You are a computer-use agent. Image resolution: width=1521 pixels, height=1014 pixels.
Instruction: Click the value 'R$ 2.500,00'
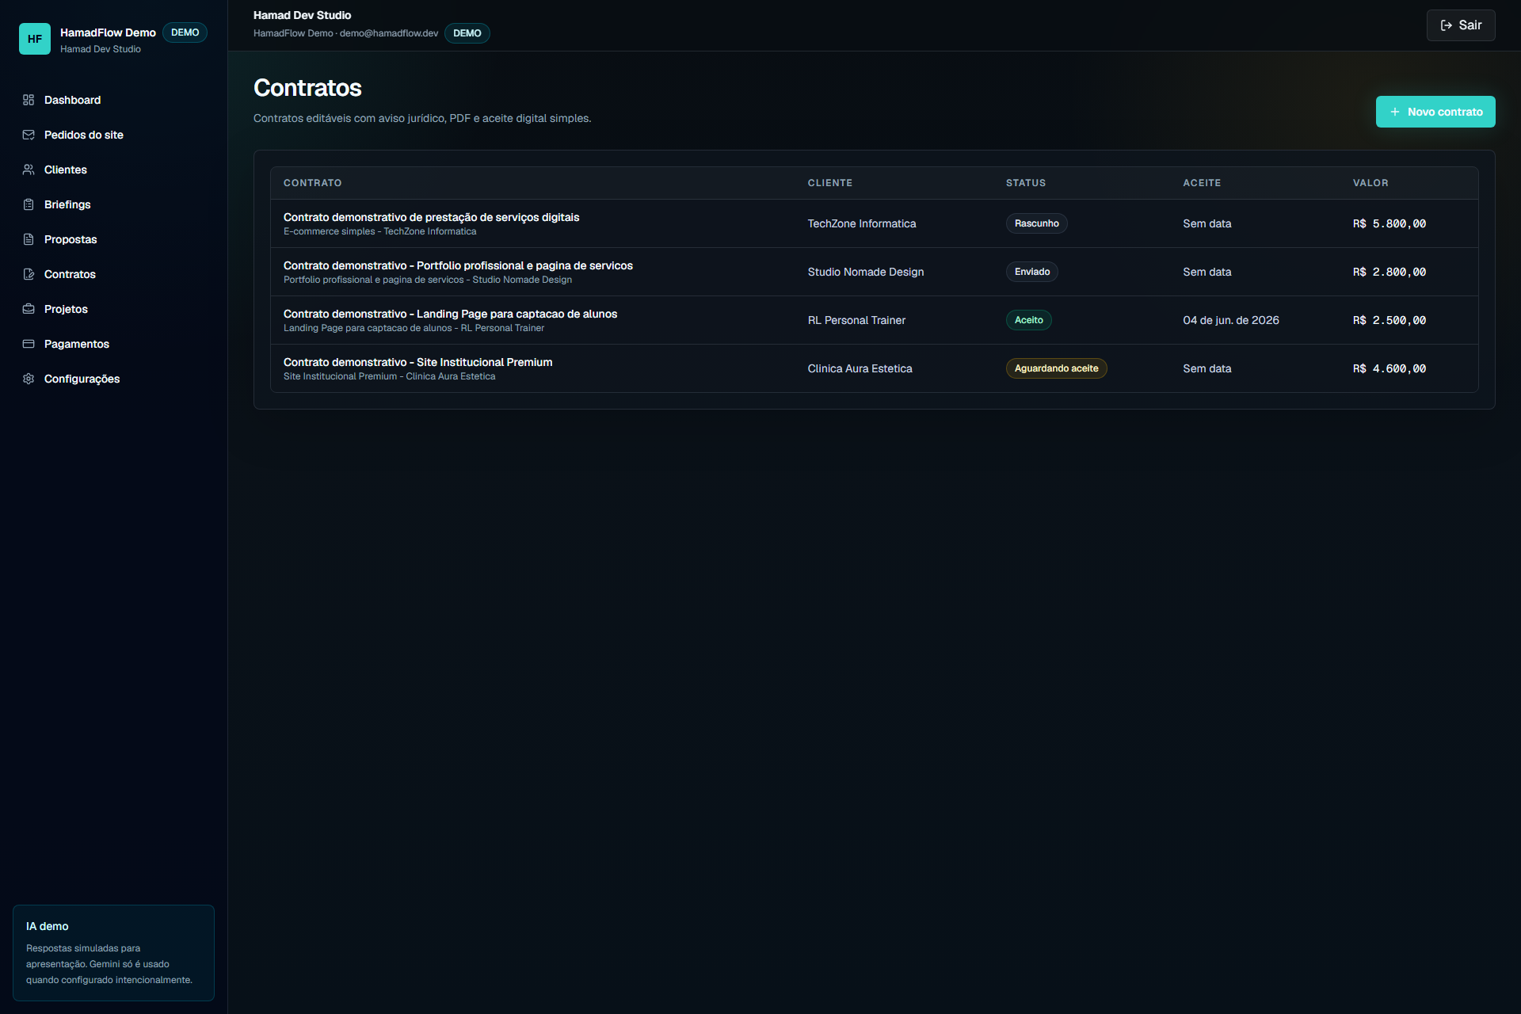[1389, 320]
